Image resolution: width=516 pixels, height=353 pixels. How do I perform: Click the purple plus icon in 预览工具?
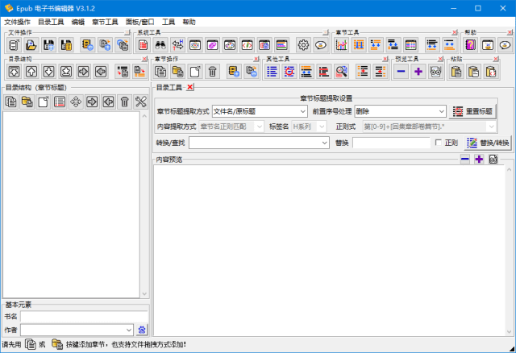(418, 72)
